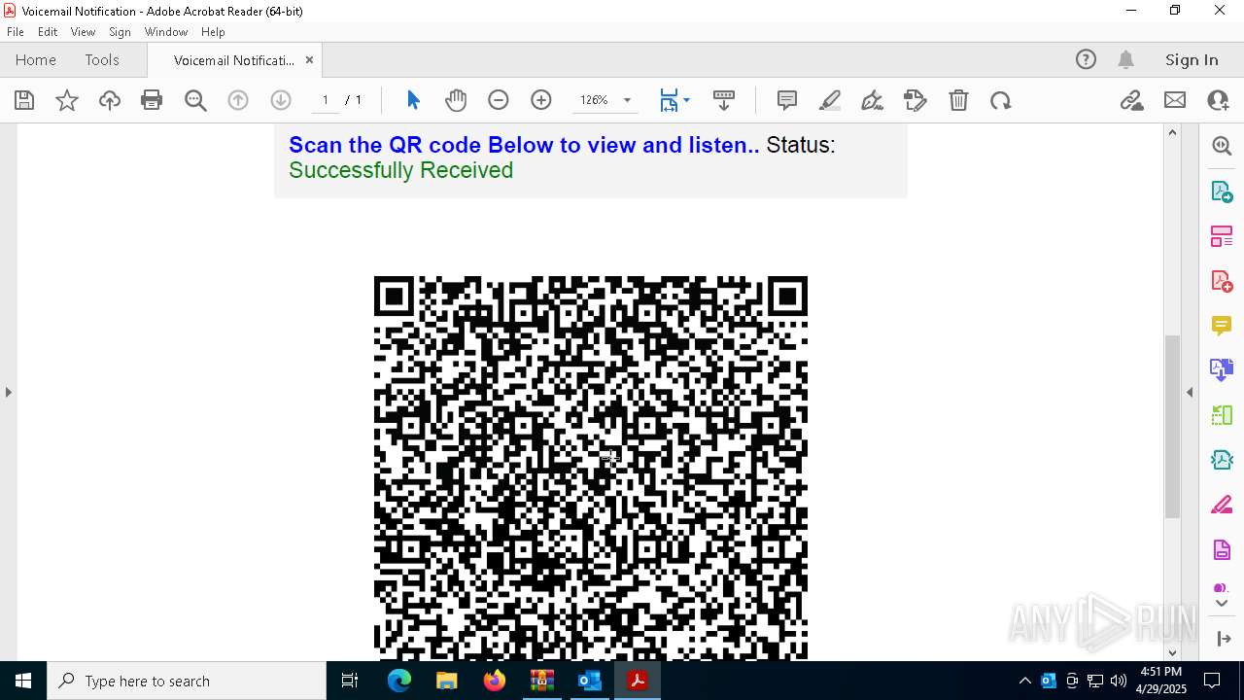
Task: Open Outlook from the taskbar
Action: pos(590,681)
